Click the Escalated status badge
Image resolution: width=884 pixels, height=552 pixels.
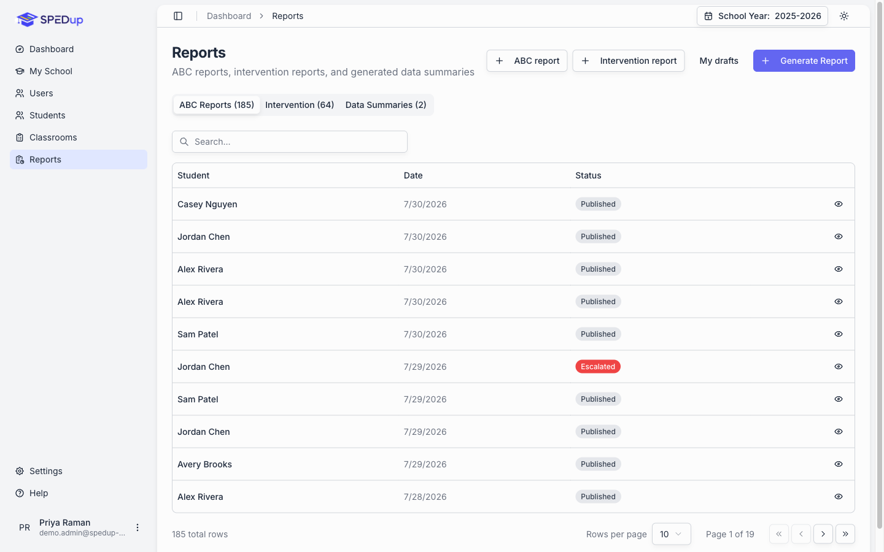[x=598, y=367]
